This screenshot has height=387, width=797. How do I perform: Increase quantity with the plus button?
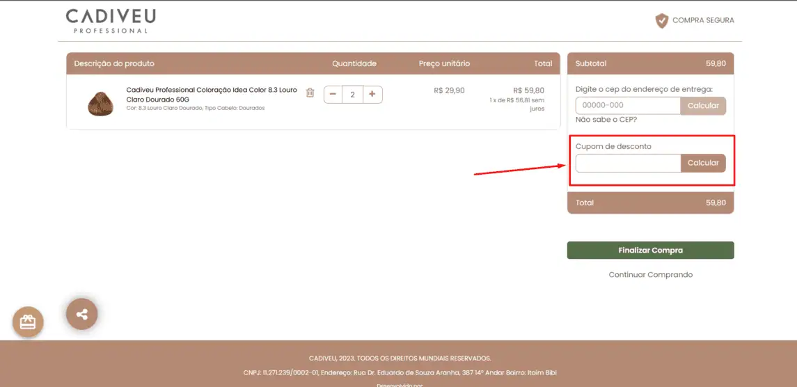[x=372, y=94]
